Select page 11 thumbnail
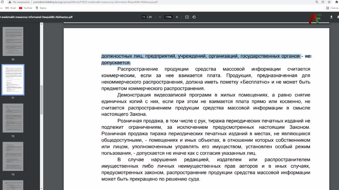Screen dimensions: 339x190 13,80
